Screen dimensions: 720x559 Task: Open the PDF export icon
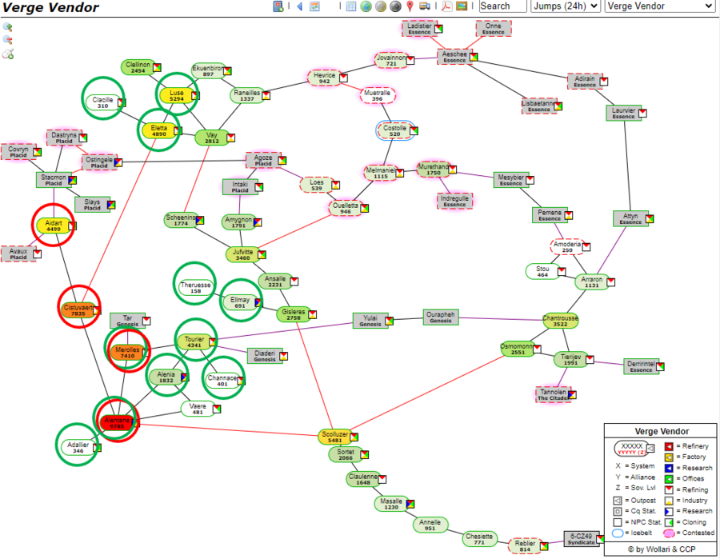pos(446,6)
